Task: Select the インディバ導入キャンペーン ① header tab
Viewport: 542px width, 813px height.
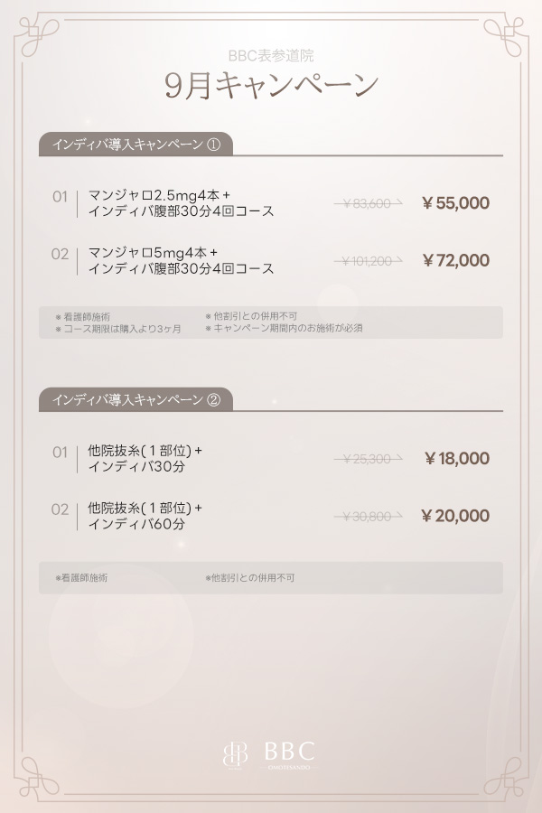Action: click(135, 145)
